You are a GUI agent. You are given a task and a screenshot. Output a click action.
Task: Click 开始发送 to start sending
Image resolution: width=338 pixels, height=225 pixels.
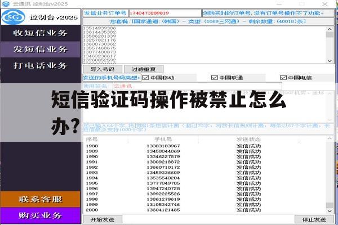[103, 219]
